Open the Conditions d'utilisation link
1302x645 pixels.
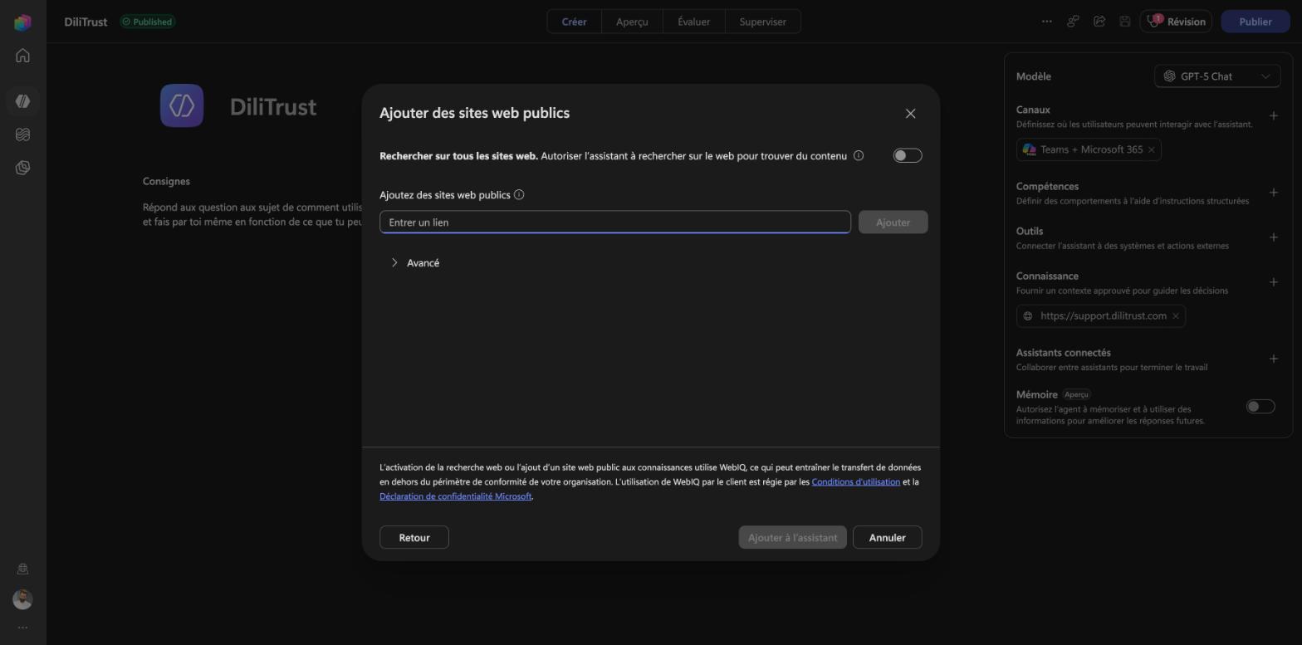[x=856, y=481]
